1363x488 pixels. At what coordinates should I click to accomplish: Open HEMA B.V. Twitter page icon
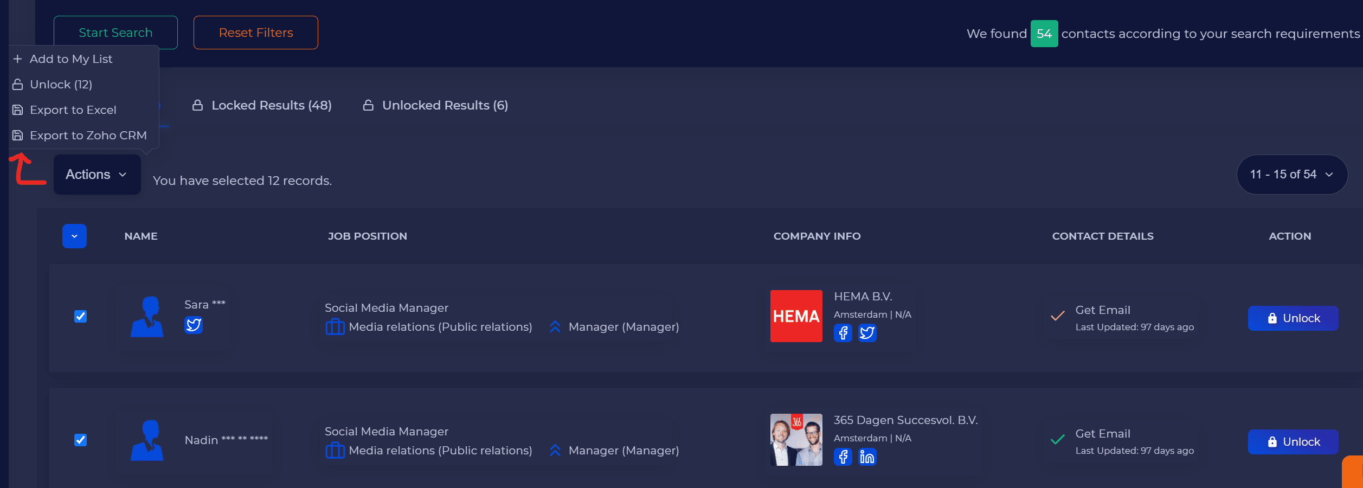(x=867, y=333)
